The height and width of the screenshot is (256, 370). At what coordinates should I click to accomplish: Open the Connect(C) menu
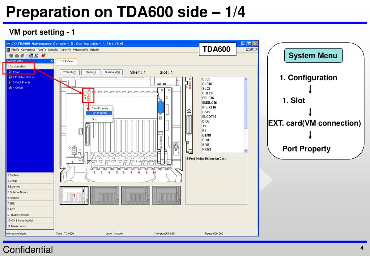pyautogui.click(x=28, y=50)
